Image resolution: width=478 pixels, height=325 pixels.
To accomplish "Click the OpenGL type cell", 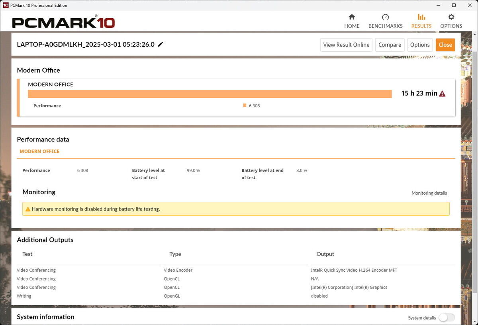I will 172,296.
